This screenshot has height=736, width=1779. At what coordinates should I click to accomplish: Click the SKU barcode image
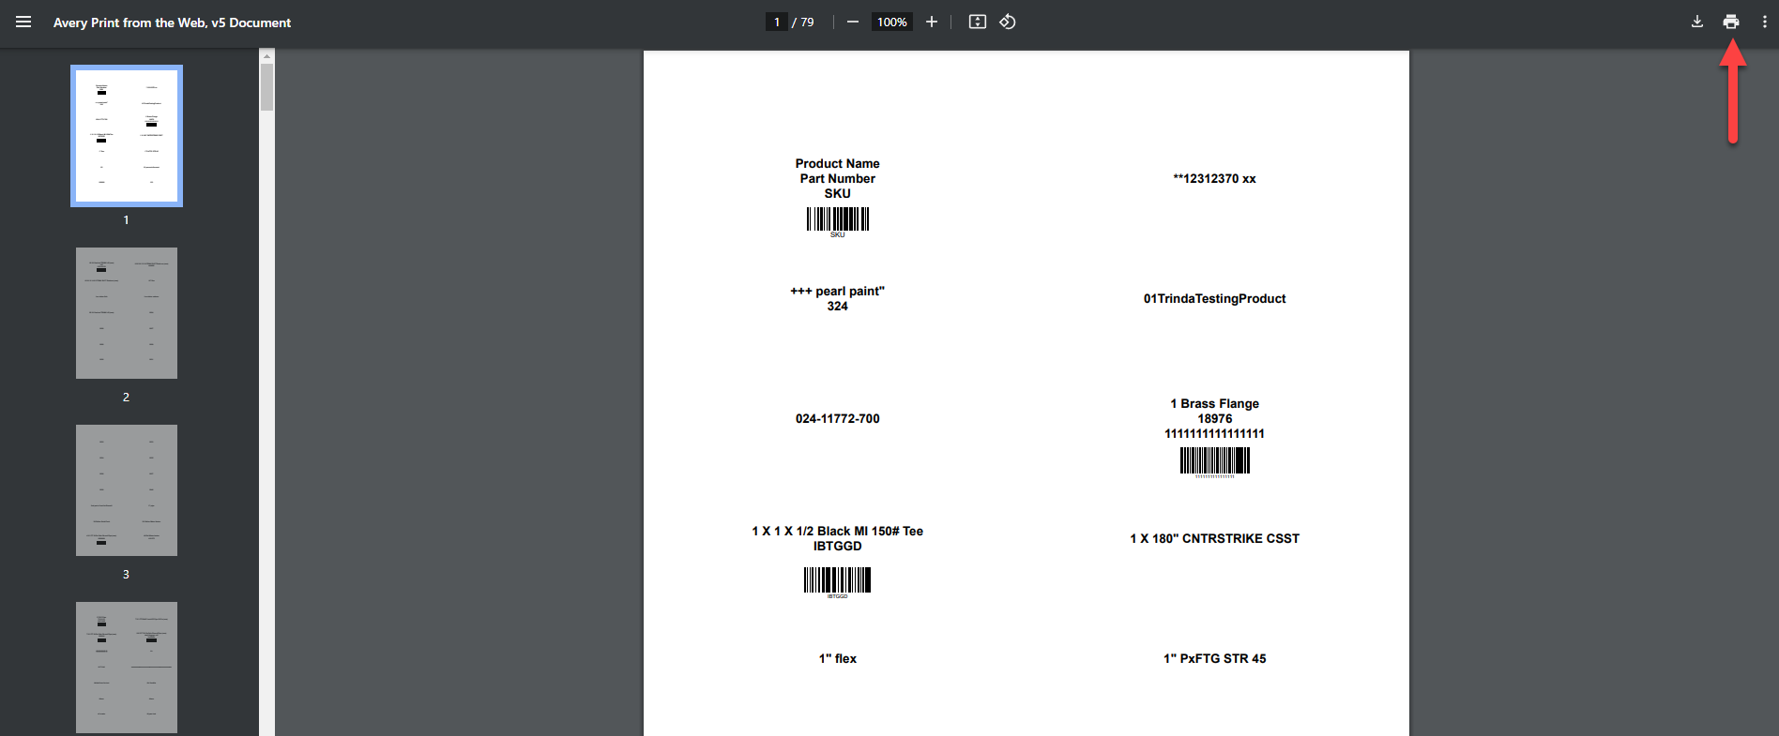pyautogui.click(x=838, y=221)
